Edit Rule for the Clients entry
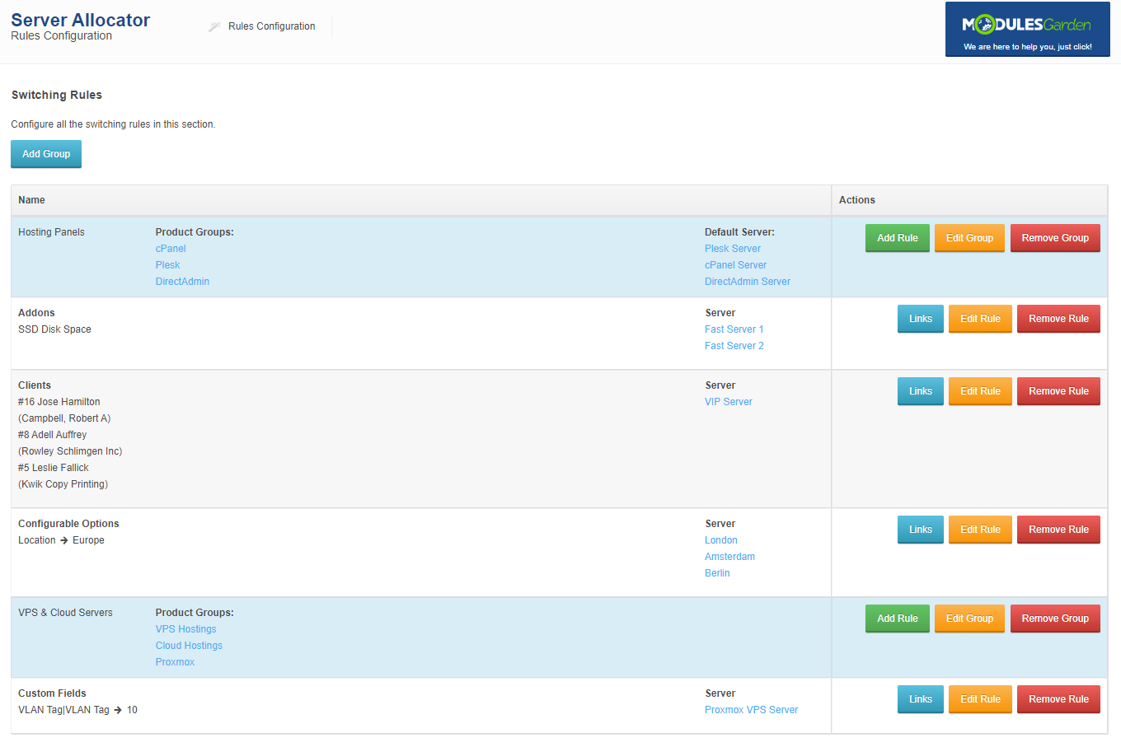 pos(980,391)
